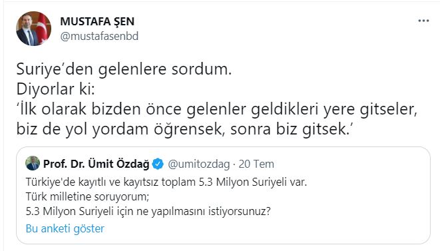Click the quoted line about 5.3 Milyon Suriyeli var
This screenshot has width=440, height=251.
point(166,182)
